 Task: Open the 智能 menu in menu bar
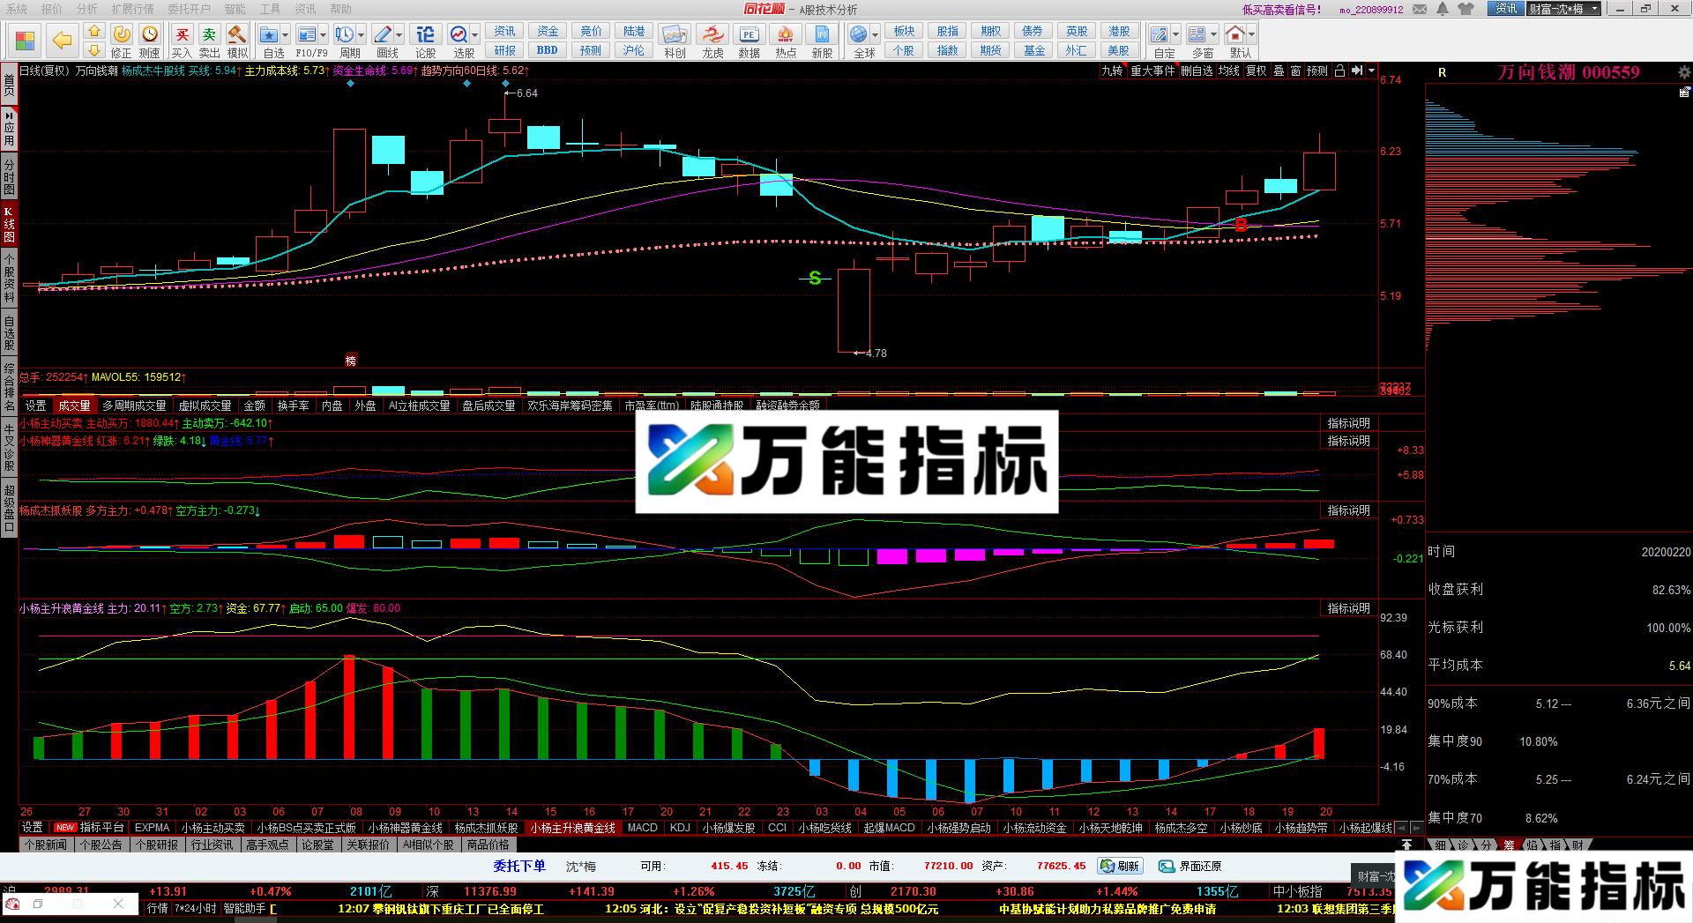[236, 8]
